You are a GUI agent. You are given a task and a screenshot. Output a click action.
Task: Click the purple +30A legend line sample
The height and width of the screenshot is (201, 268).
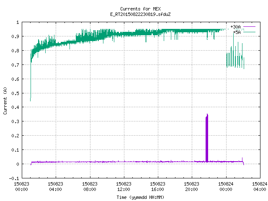(249, 27)
